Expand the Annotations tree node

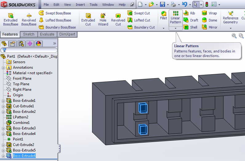click(x=3, y=68)
